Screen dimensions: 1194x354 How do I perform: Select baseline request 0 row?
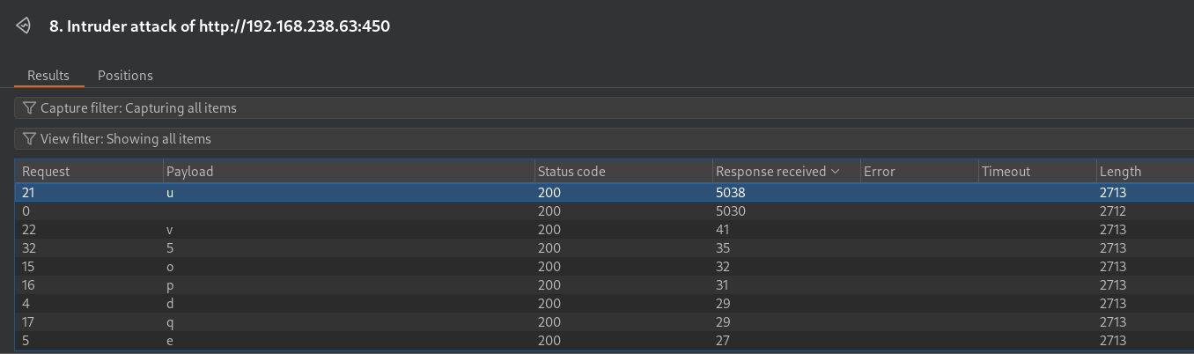tap(604, 211)
